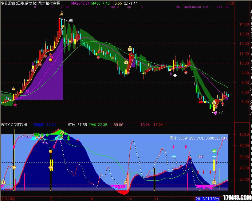Click red double-triangle marker near December low

(201, 101)
